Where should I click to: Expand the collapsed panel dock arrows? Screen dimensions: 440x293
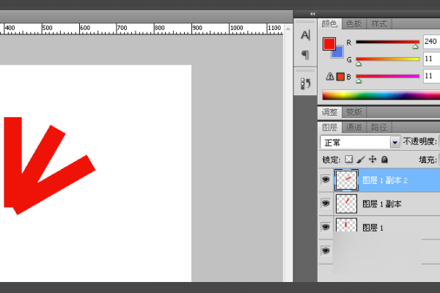click(x=313, y=14)
